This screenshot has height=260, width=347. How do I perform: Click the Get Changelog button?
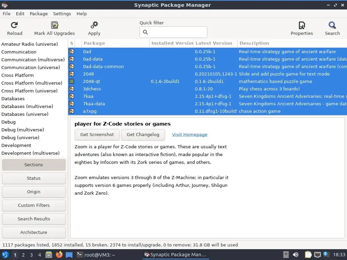(x=143, y=135)
